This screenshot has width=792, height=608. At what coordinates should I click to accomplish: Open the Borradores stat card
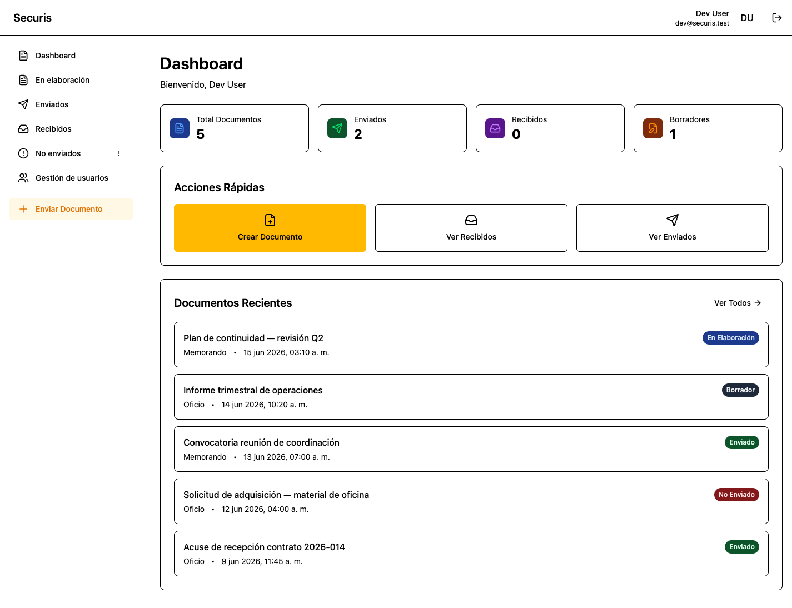click(x=708, y=128)
